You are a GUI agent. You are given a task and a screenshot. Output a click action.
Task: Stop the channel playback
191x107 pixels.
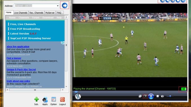(x=157, y=96)
